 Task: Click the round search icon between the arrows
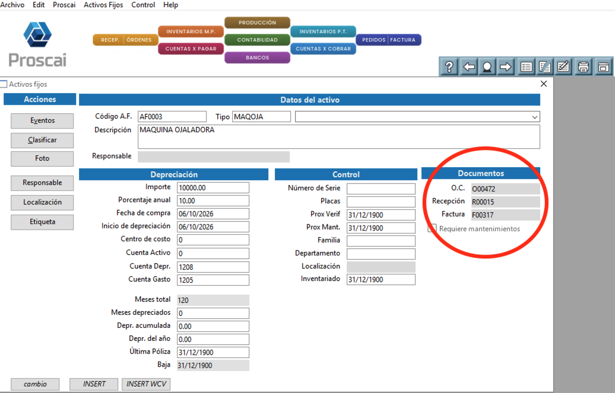pyautogui.click(x=487, y=66)
